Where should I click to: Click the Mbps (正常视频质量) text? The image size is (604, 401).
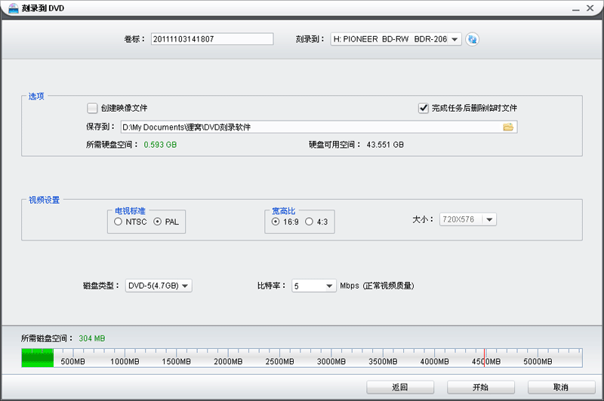(x=377, y=286)
